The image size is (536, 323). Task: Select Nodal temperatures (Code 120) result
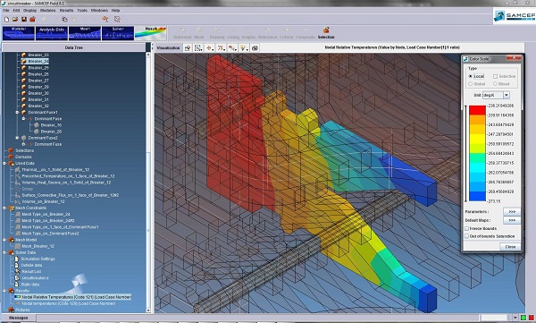click(69, 303)
